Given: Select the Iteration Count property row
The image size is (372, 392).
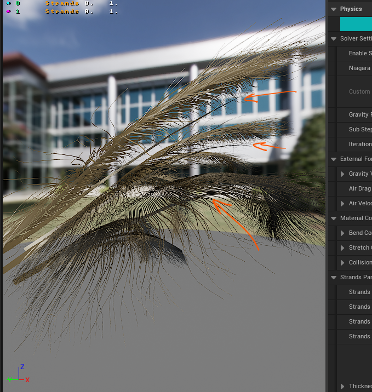Looking at the screenshot, I should (x=359, y=145).
